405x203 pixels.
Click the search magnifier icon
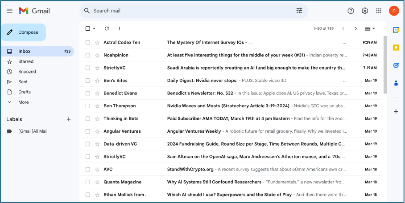87,11
